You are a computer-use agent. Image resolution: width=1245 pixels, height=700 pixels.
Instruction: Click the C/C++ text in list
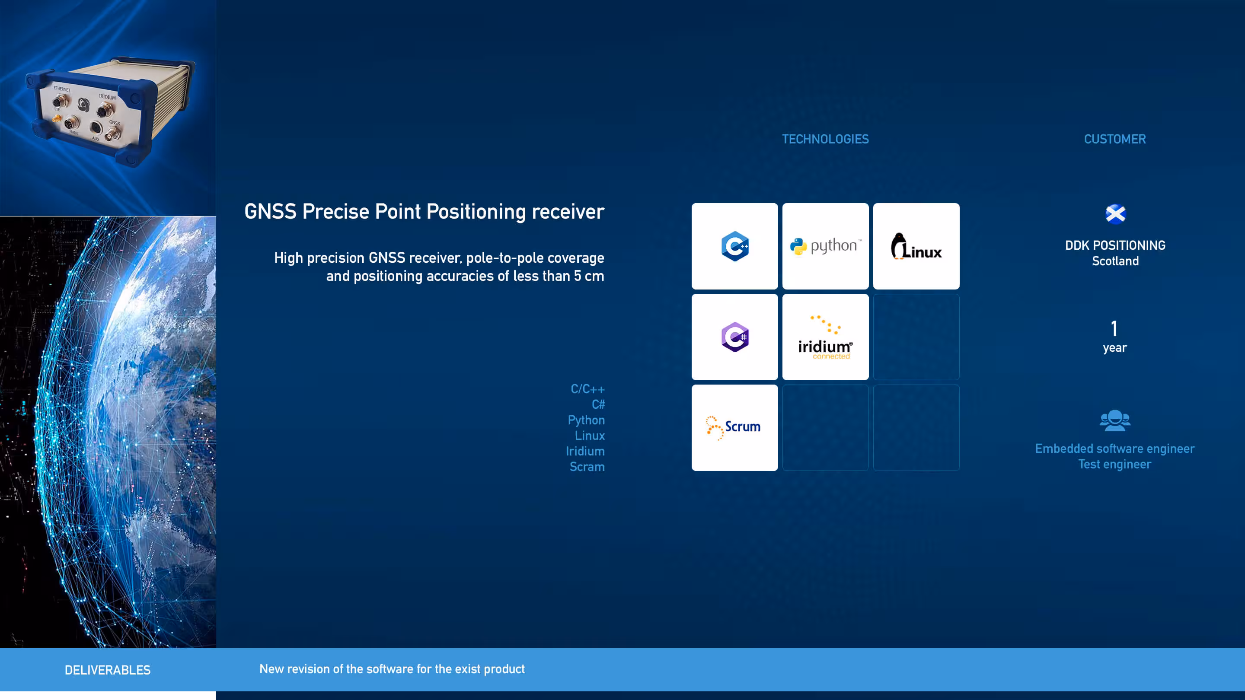click(x=587, y=389)
